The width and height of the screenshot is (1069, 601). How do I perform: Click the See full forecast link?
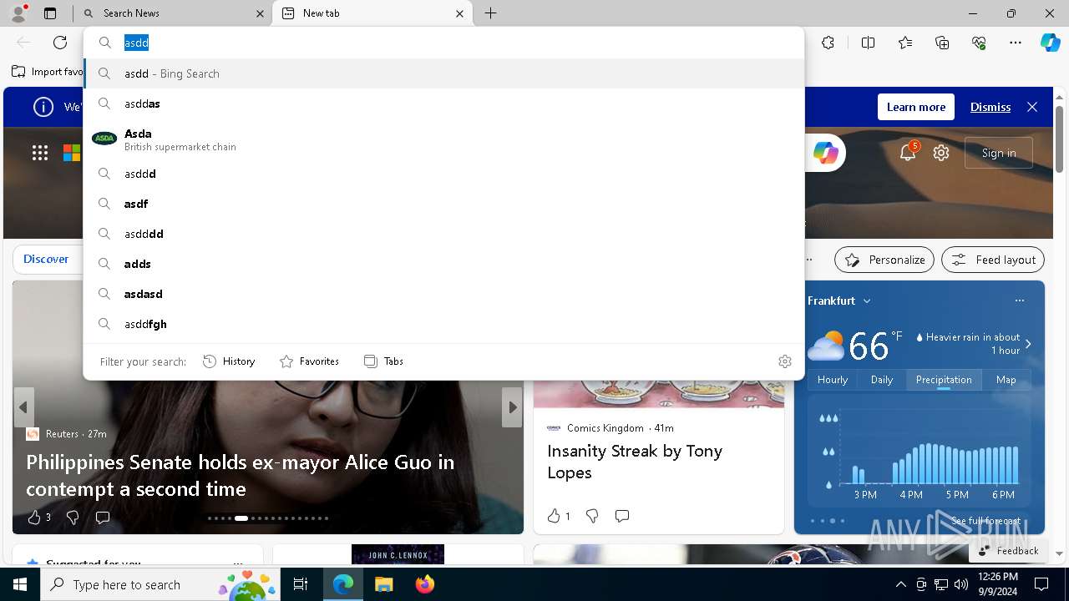[x=986, y=521]
